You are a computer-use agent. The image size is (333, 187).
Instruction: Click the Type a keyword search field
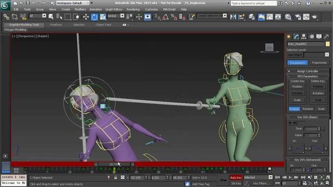coord(254,3)
